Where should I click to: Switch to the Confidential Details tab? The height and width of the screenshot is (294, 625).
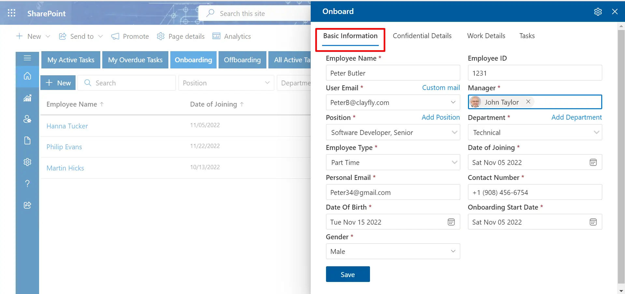422,36
